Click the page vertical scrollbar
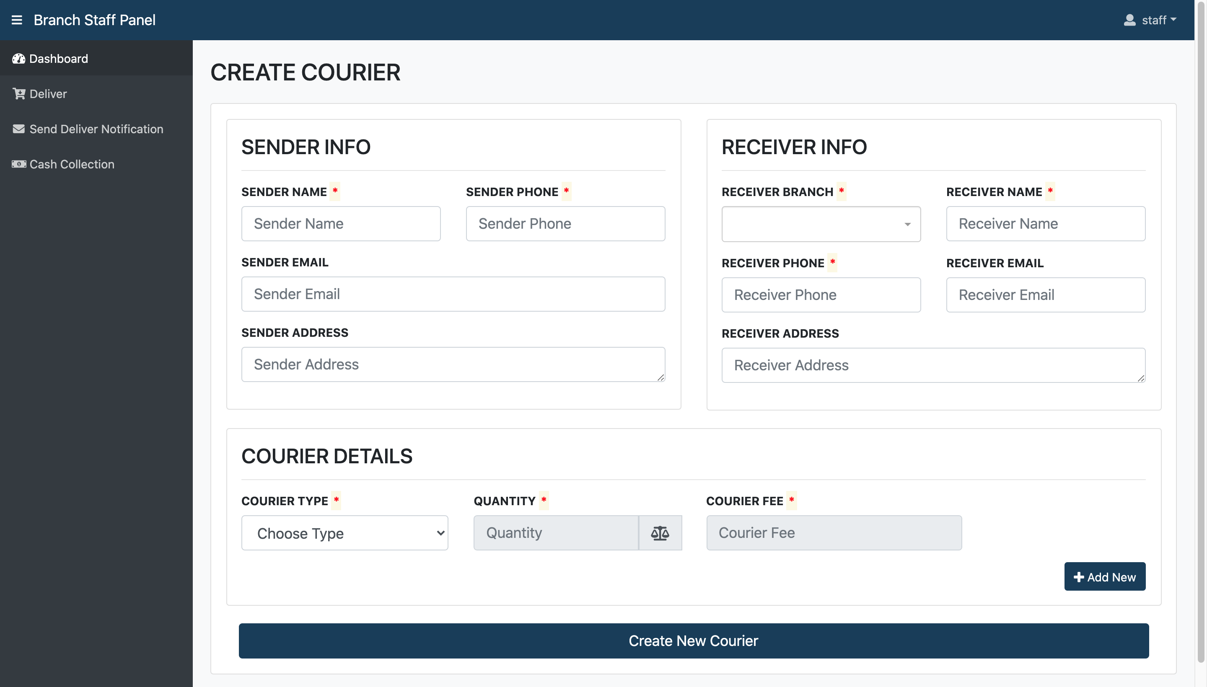This screenshot has height=687, width=1207. tap(1200, 330)
